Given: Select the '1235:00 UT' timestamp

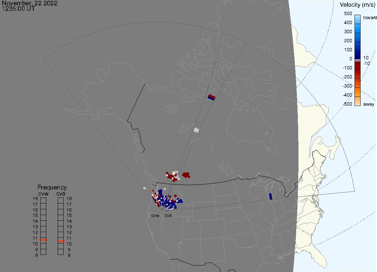Looking at the screenshot, I should tap(18, 9).
